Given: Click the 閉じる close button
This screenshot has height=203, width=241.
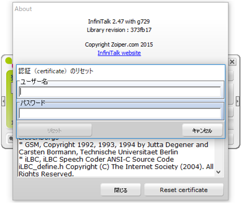Looking at the screenshot, I should tap(121, 190).
